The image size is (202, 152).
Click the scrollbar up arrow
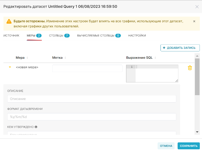(x=197, y=56)
